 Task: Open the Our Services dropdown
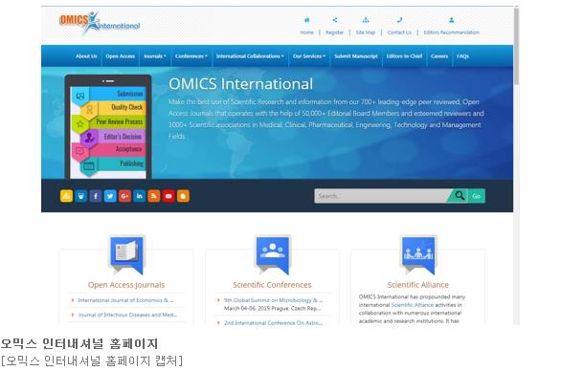[x=309, y=56]
